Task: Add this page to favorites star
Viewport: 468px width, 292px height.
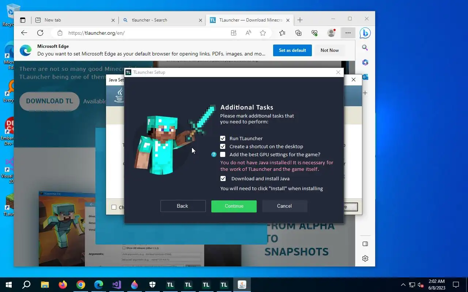Action: click(x=263, y=33)
